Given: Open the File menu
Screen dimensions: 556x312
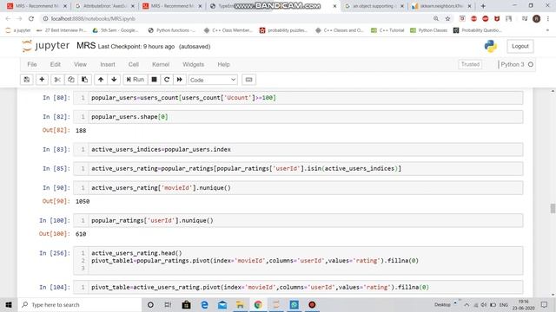Looking at the screenshot, I should click(x=32, y=64).
